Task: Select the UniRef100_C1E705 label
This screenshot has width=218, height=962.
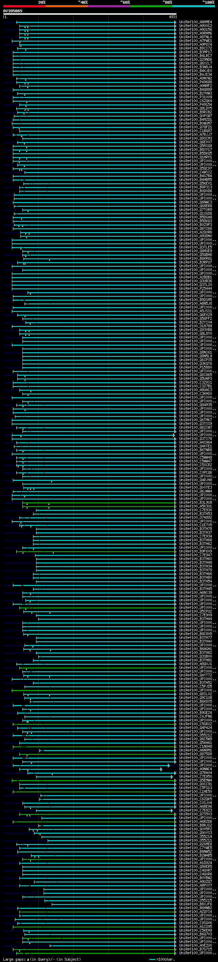Action: 196,525
